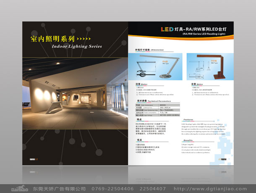Click the 特点 section heading
Viewport: 256px width, 193px height.
click(139, 119)
